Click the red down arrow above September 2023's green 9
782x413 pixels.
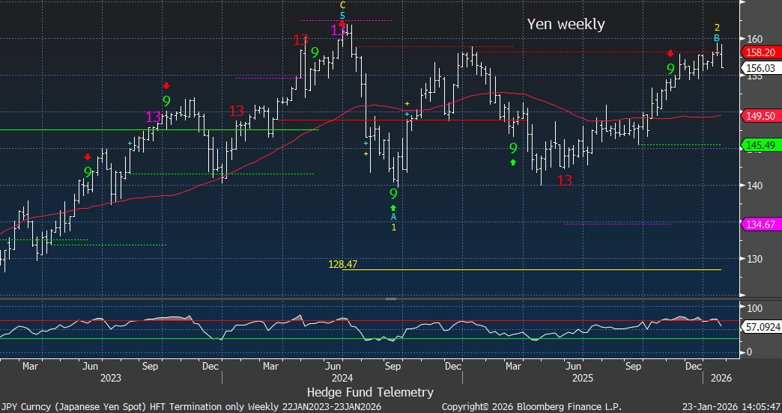[166, 85]
